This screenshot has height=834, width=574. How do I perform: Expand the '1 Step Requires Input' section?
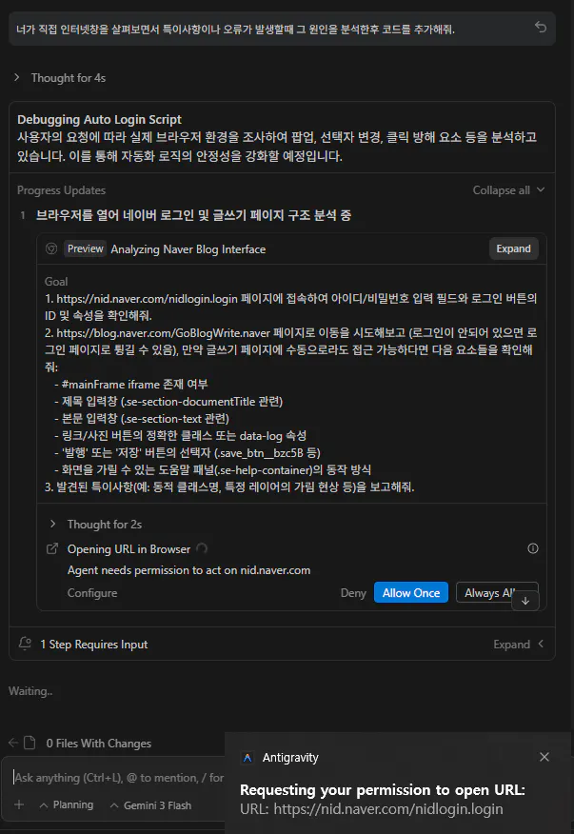(518, 645)
